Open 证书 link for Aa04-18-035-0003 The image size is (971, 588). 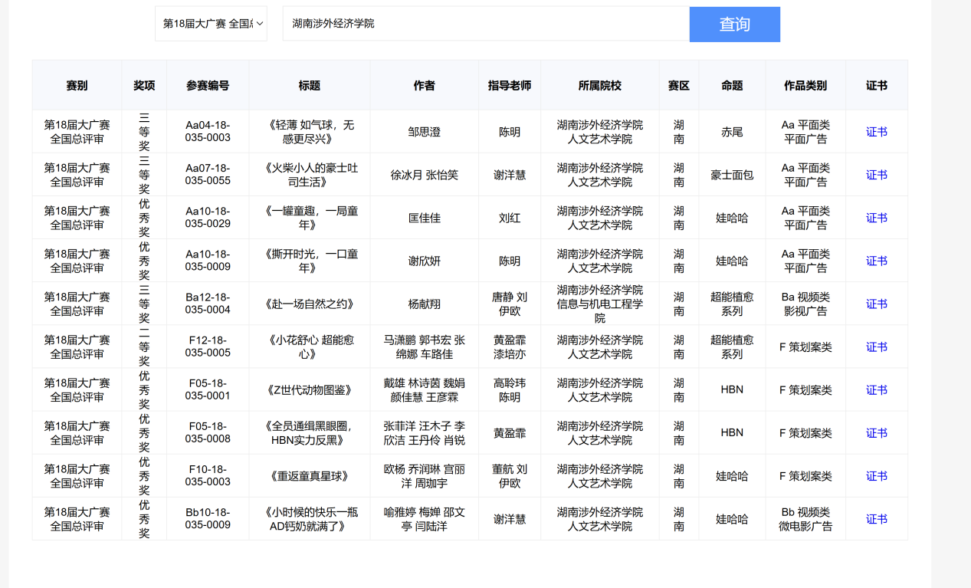click(877, 132)
